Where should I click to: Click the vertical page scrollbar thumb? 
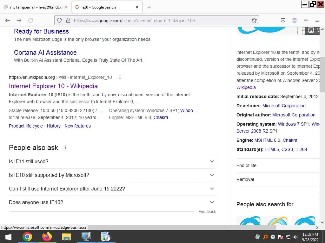pyautogui.click(x=322, y=75)
